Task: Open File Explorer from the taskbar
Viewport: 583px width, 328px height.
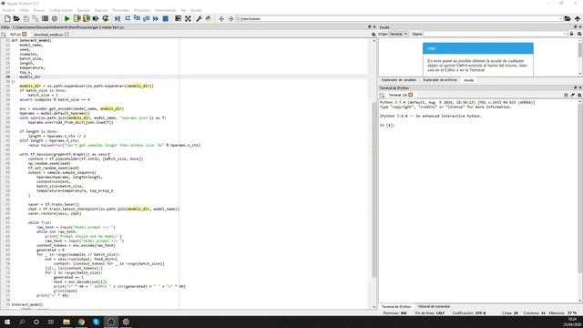Action: pyautogui.click(x=66, y=322)
